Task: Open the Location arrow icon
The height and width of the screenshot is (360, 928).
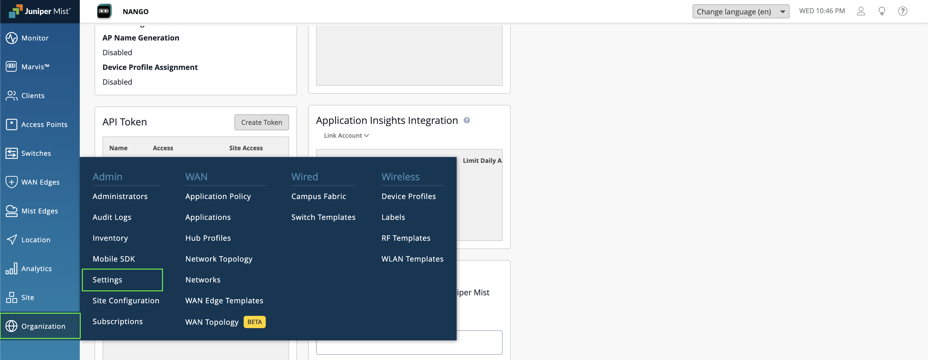Action: [12, 239]
